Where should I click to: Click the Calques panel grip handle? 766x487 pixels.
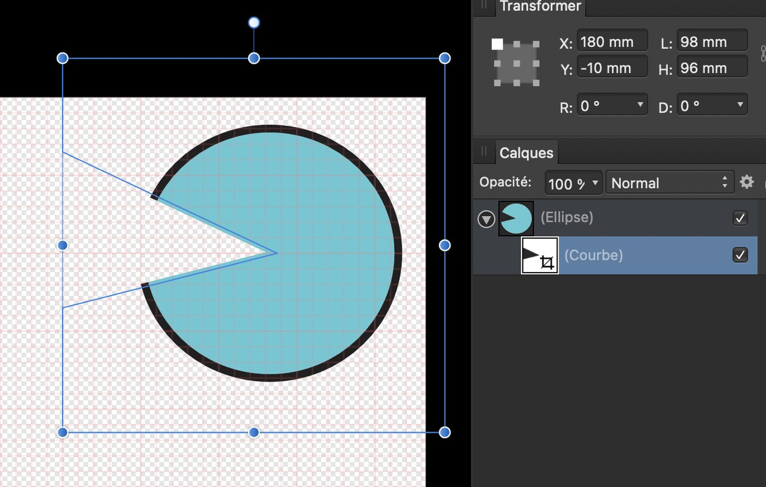484,152
